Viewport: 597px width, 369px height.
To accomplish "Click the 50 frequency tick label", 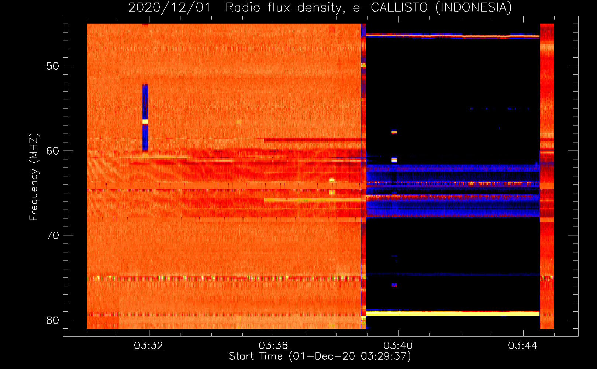I will (53, 66).
